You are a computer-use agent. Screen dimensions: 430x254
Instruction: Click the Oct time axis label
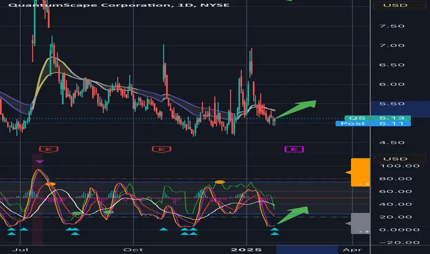click(133, 249)
